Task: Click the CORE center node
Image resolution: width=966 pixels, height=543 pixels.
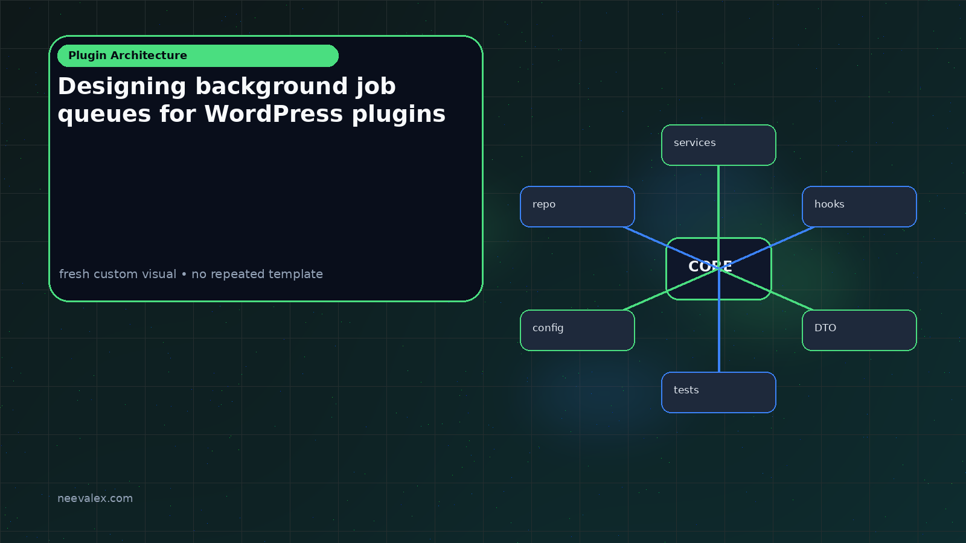Action: point(718,268)
